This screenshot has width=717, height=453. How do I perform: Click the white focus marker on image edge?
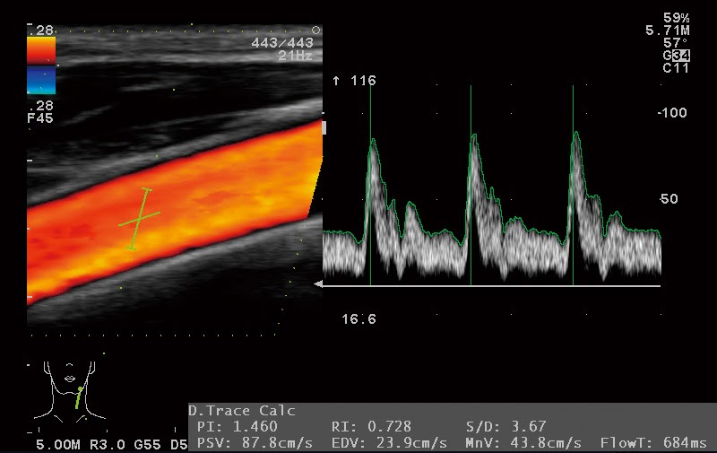point(324,128)
